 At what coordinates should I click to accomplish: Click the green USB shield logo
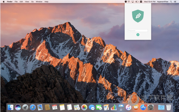pos(138,16)
